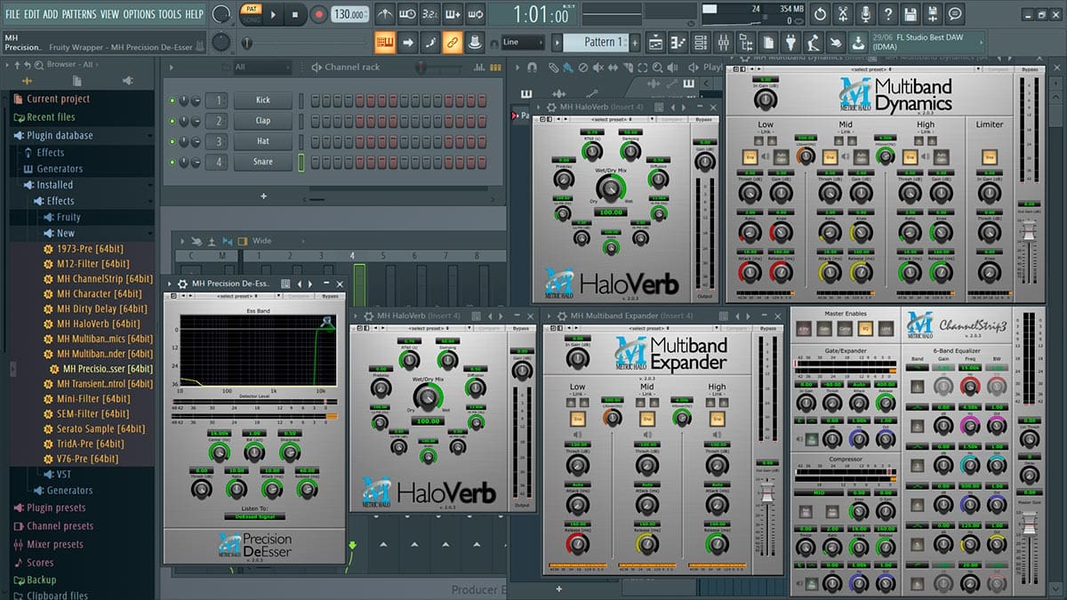Open the OPTIONS menu
The width and height of the screenshot is (1067, 600).
point(139,14)
